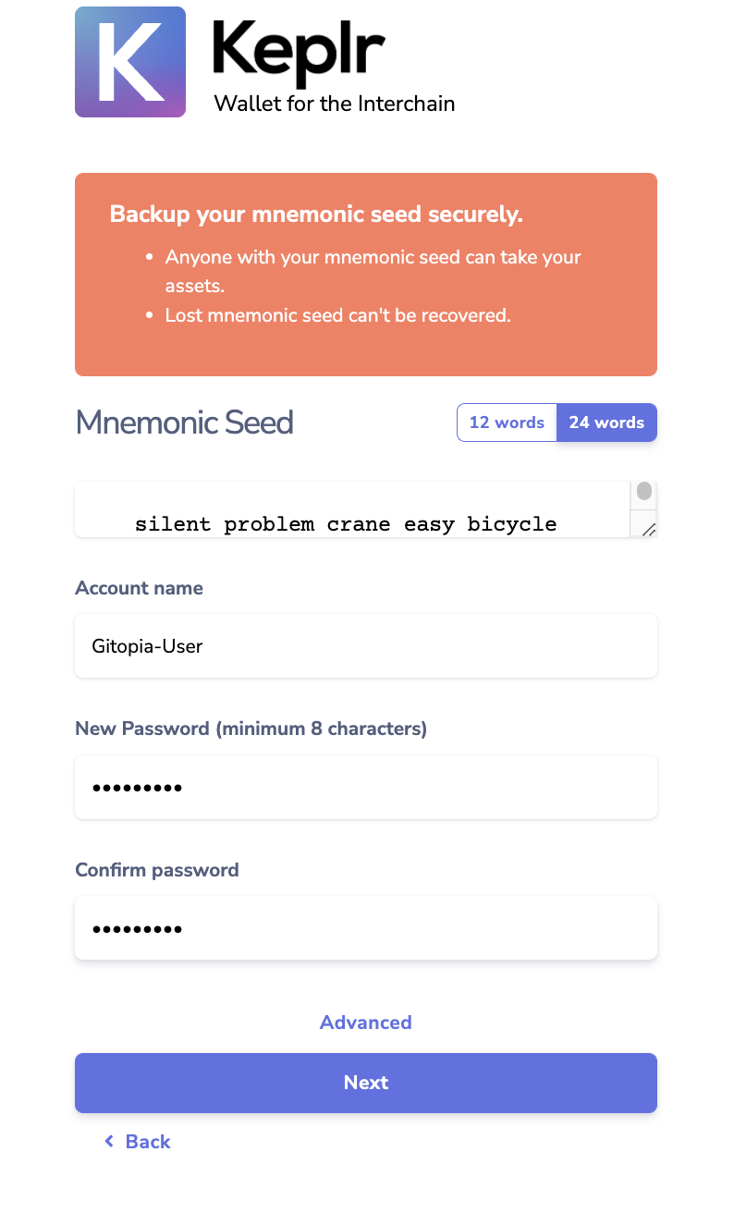Screen dimensions: 734x1225
Task: Focus the Account name input field
Action: point(366,645)
